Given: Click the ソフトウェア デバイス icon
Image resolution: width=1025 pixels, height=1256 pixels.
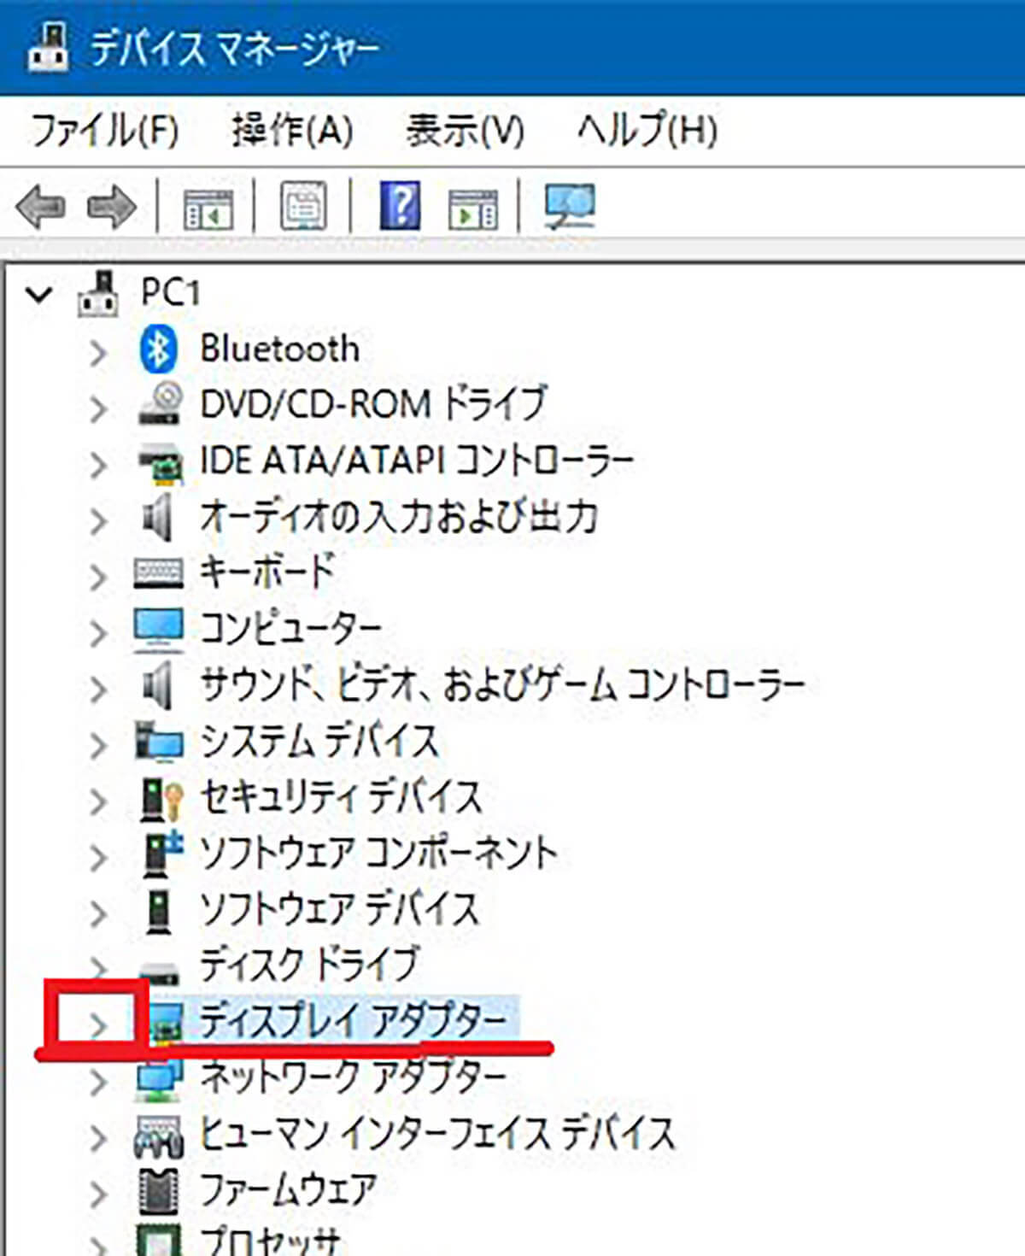Looking at the screenshot, I should coord(159,911).
